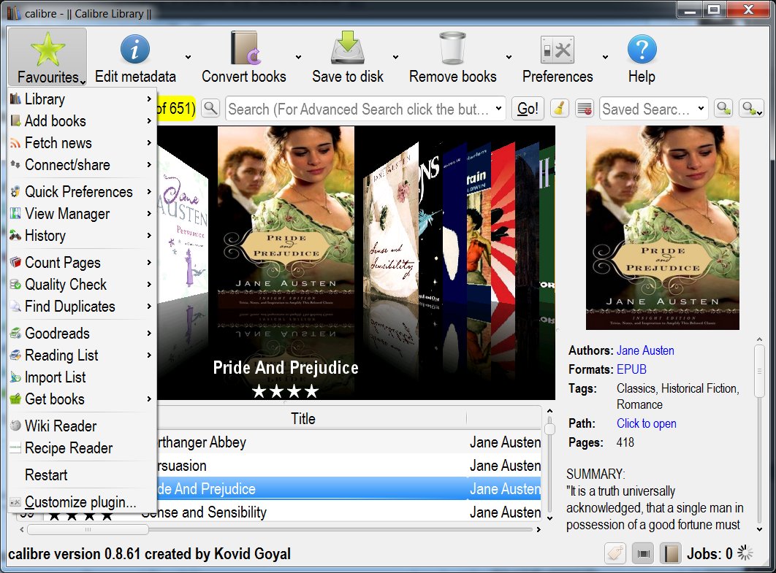Click Restart in Favourites menu
This screenshot has height=573, width=776.
pyautogui.click(x=82, y=474)
